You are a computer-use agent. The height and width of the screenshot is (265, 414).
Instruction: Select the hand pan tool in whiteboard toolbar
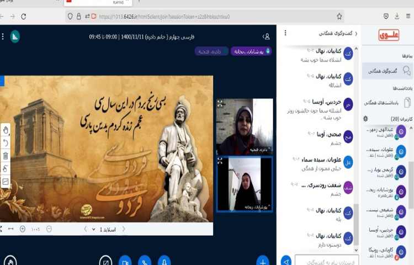(6, 130)
